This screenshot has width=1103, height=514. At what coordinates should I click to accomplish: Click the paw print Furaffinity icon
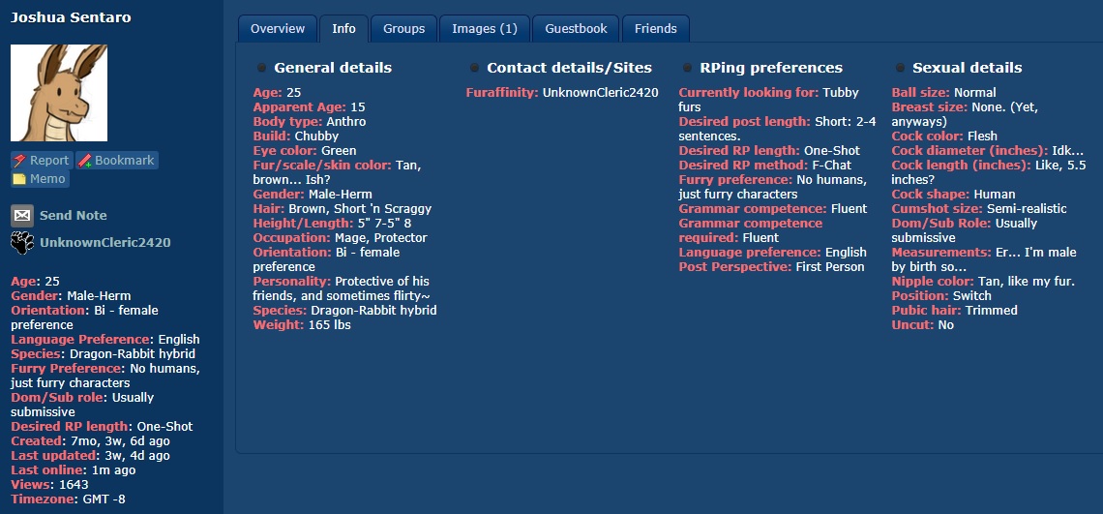(x=22, y=243)
